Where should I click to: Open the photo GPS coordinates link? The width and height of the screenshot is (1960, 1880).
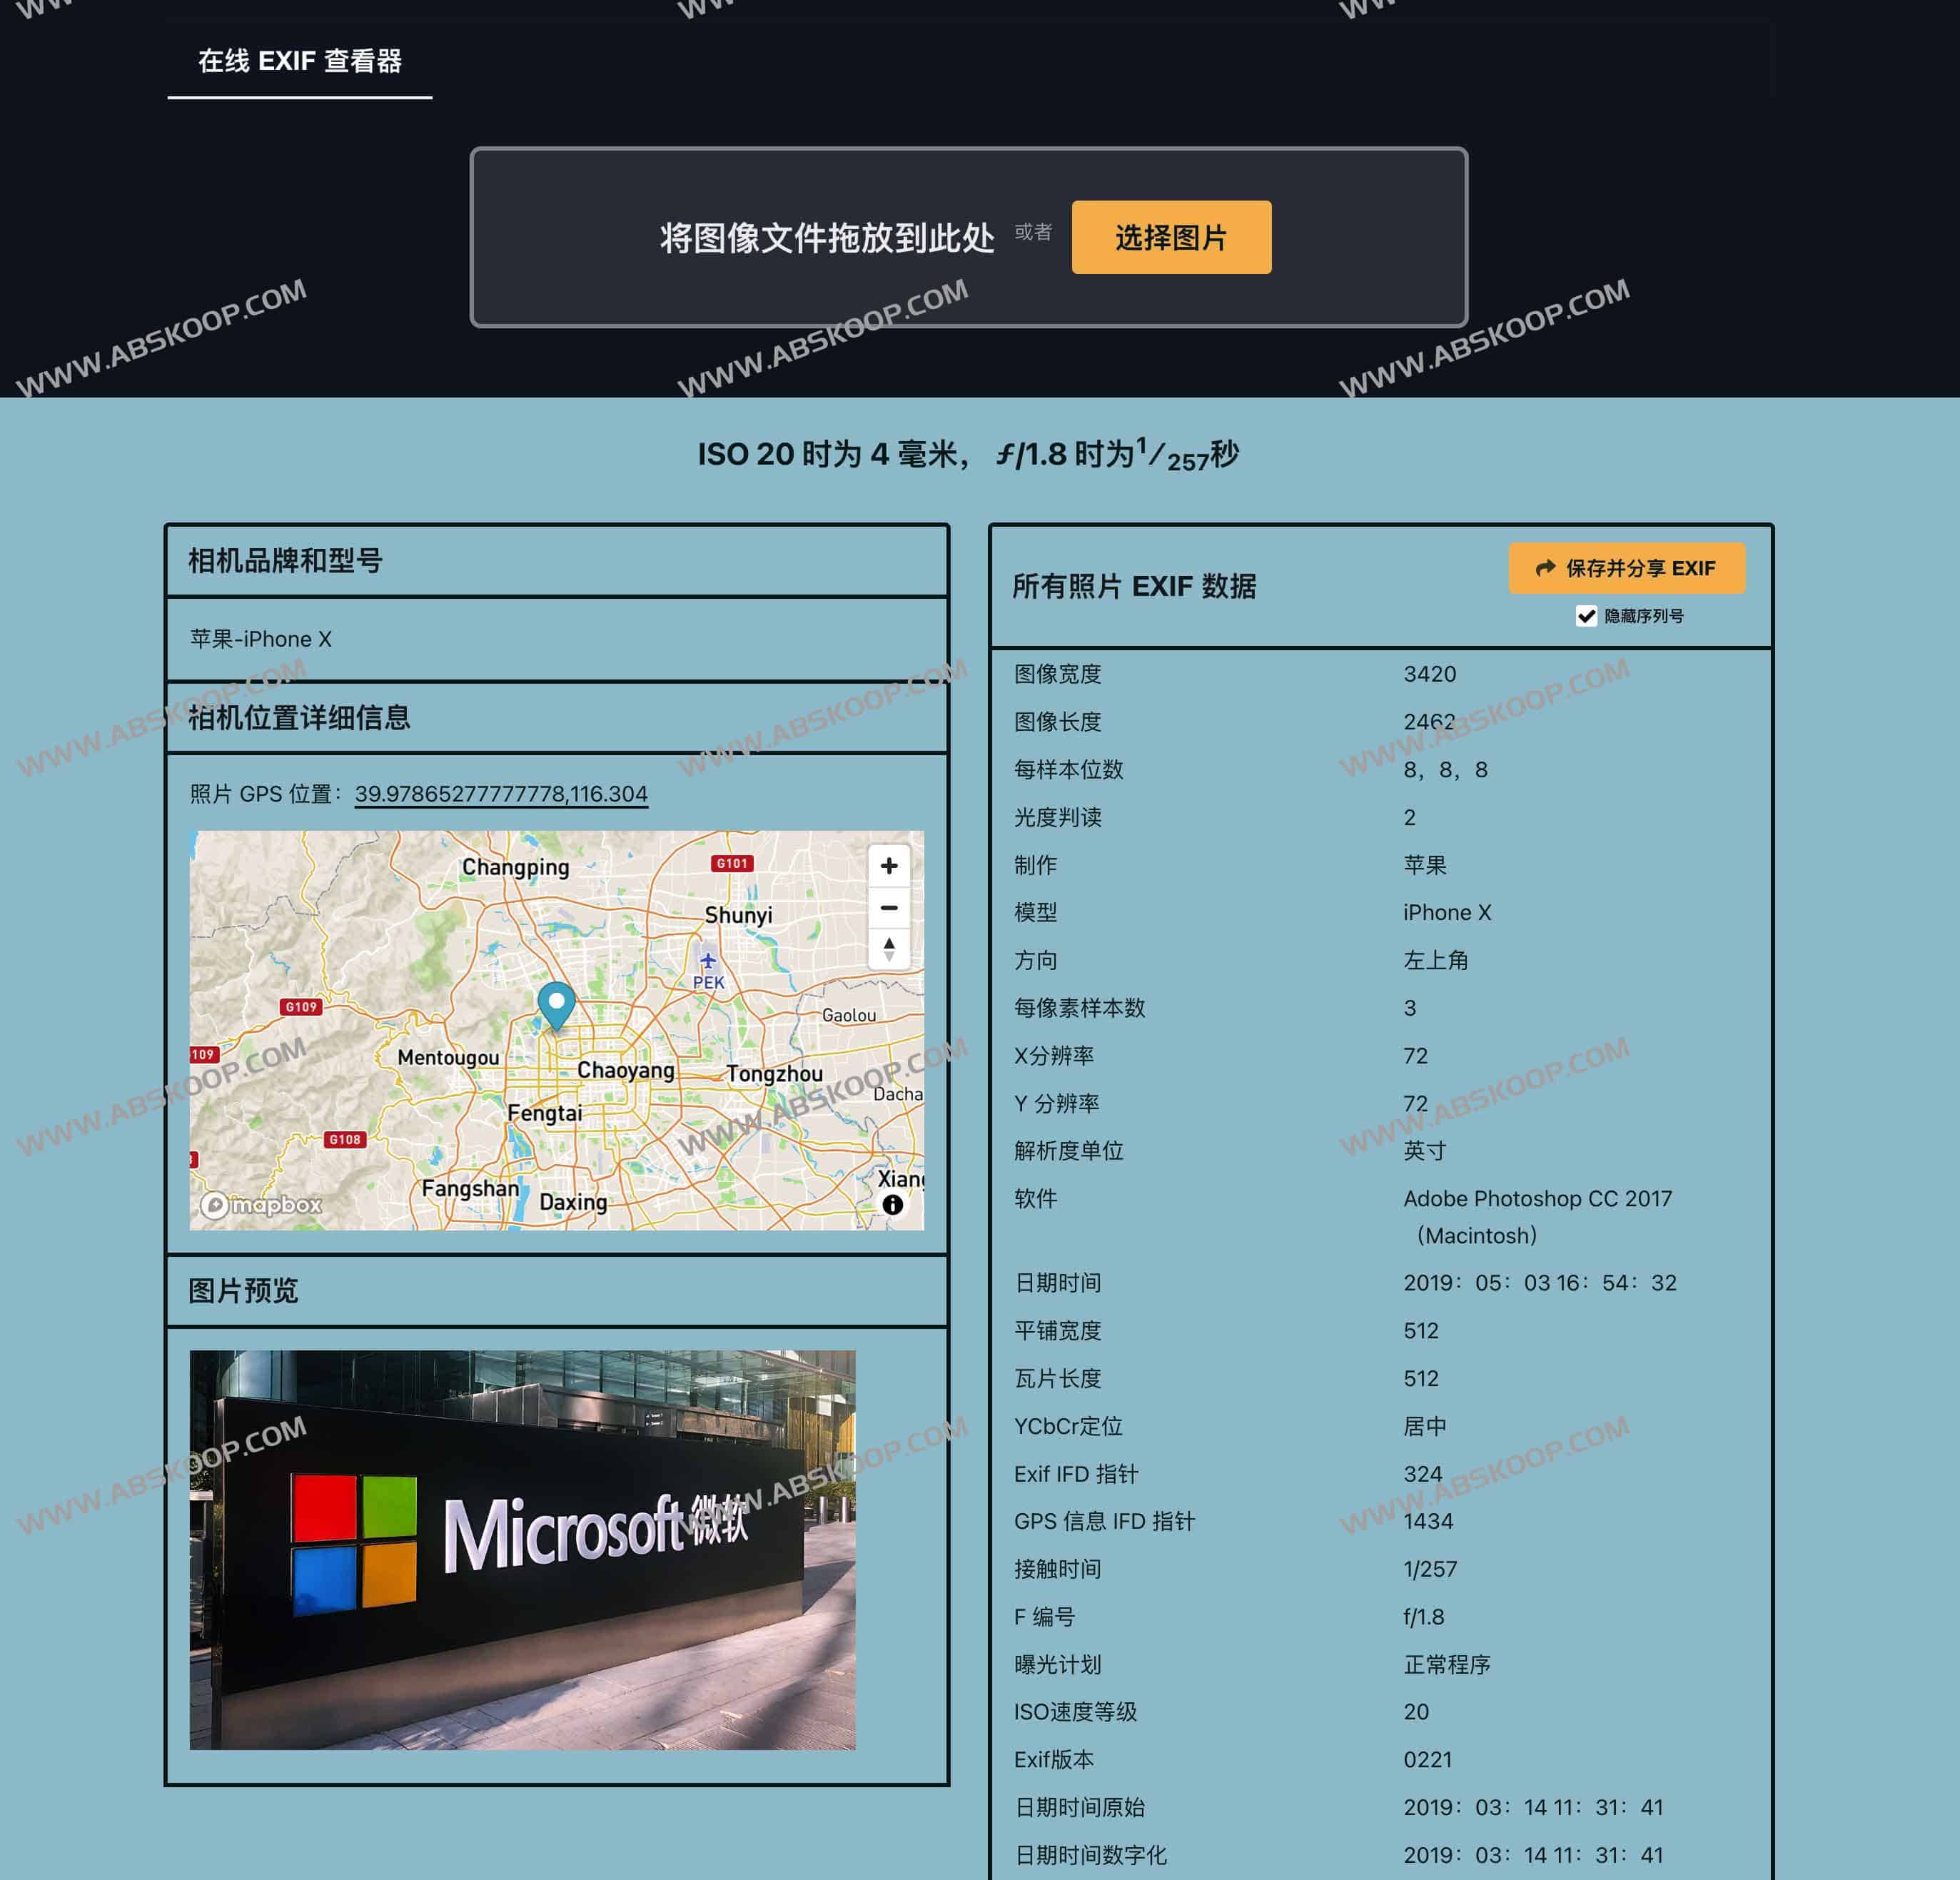[501, 794]
